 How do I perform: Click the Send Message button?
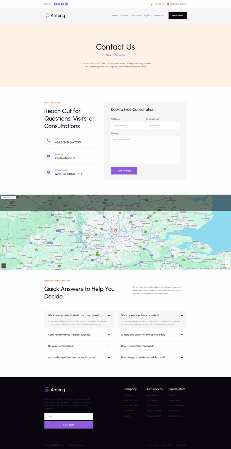pos(124,171)
